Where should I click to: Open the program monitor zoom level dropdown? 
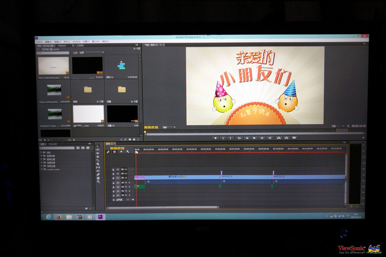[x=168, y=127]
